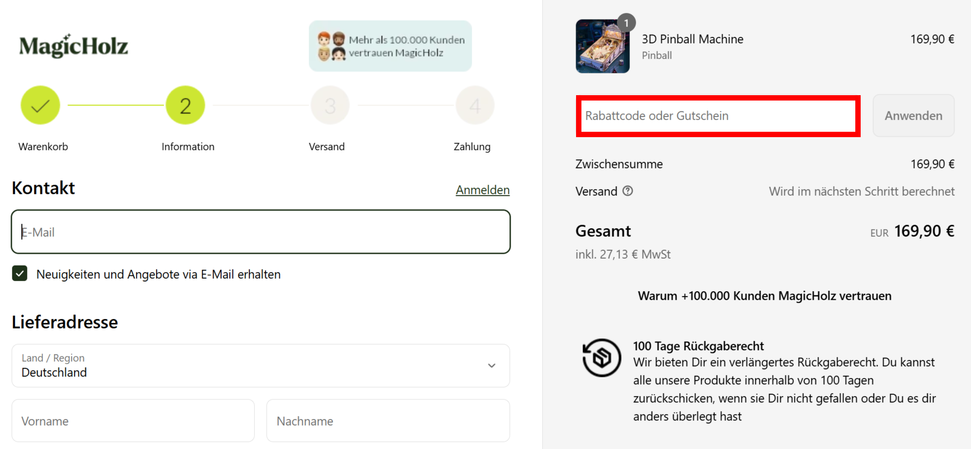
Task: Click the MagicHolz logo
Action: [x=73, y=46]
